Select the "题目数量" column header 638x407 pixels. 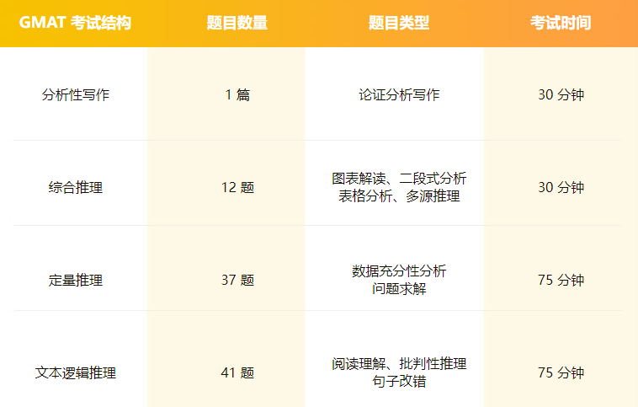click(237, 23)
